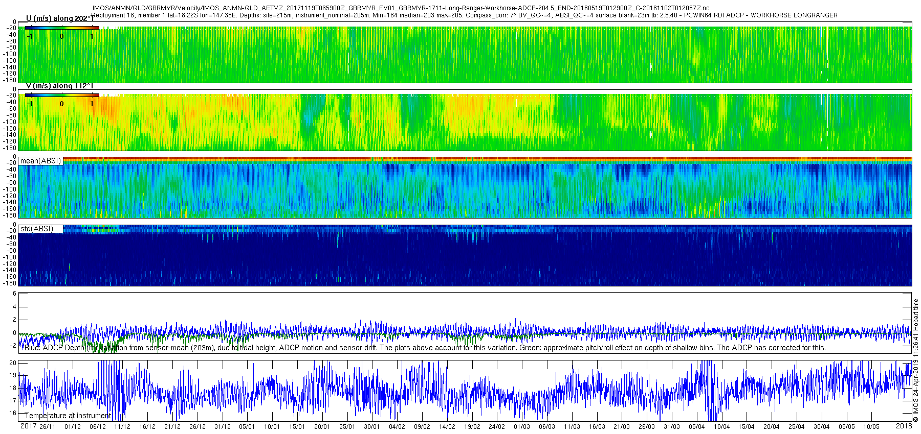
Task: Click the V velocity panel colorbar
Action: point(62,95)
